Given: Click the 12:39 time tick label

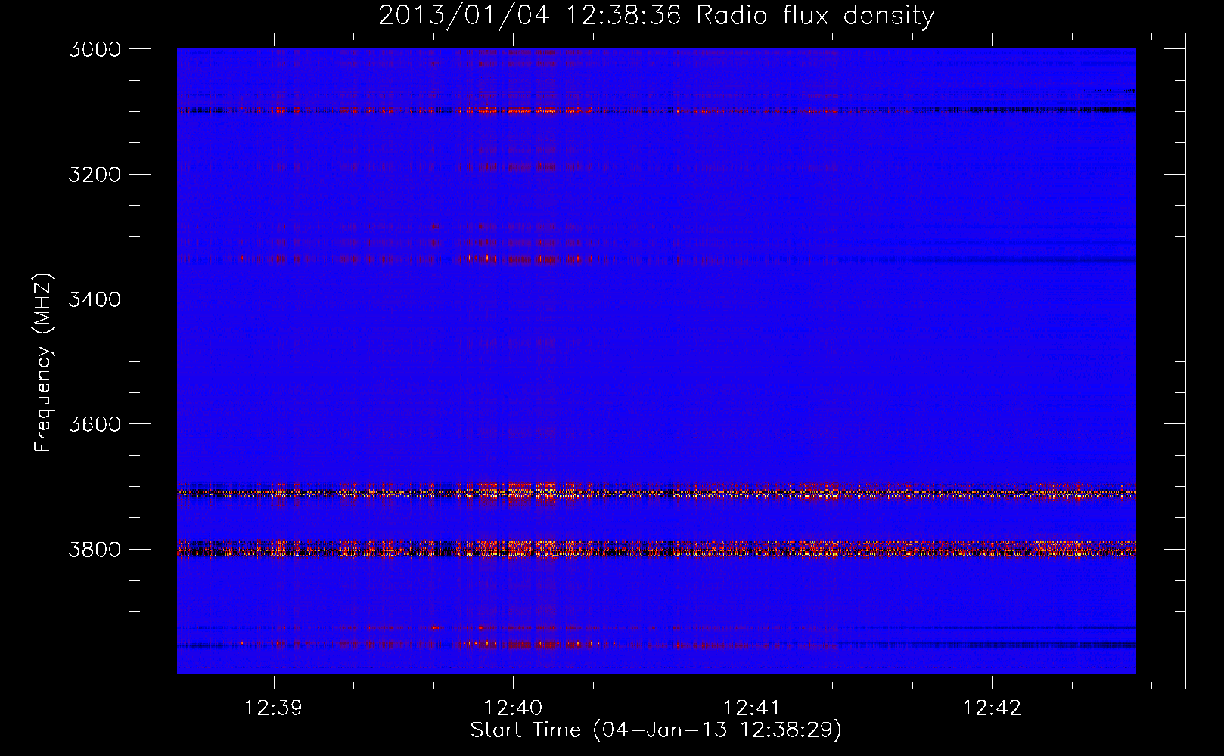Looking at the screenshot, I should 273,708.
